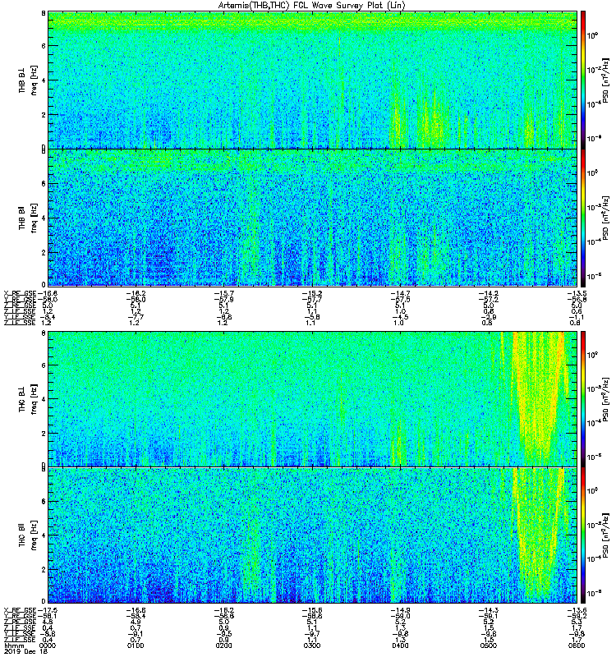Click the -57.5 ephemeris value
The height and width of the screenshot is (657, 616).
(x=401, y=300)
